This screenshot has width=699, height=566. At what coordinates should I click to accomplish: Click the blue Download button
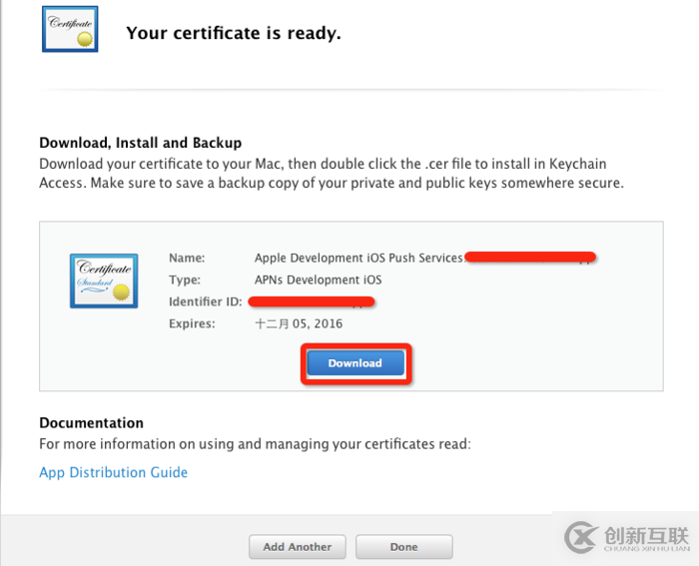tap(355, 363)
